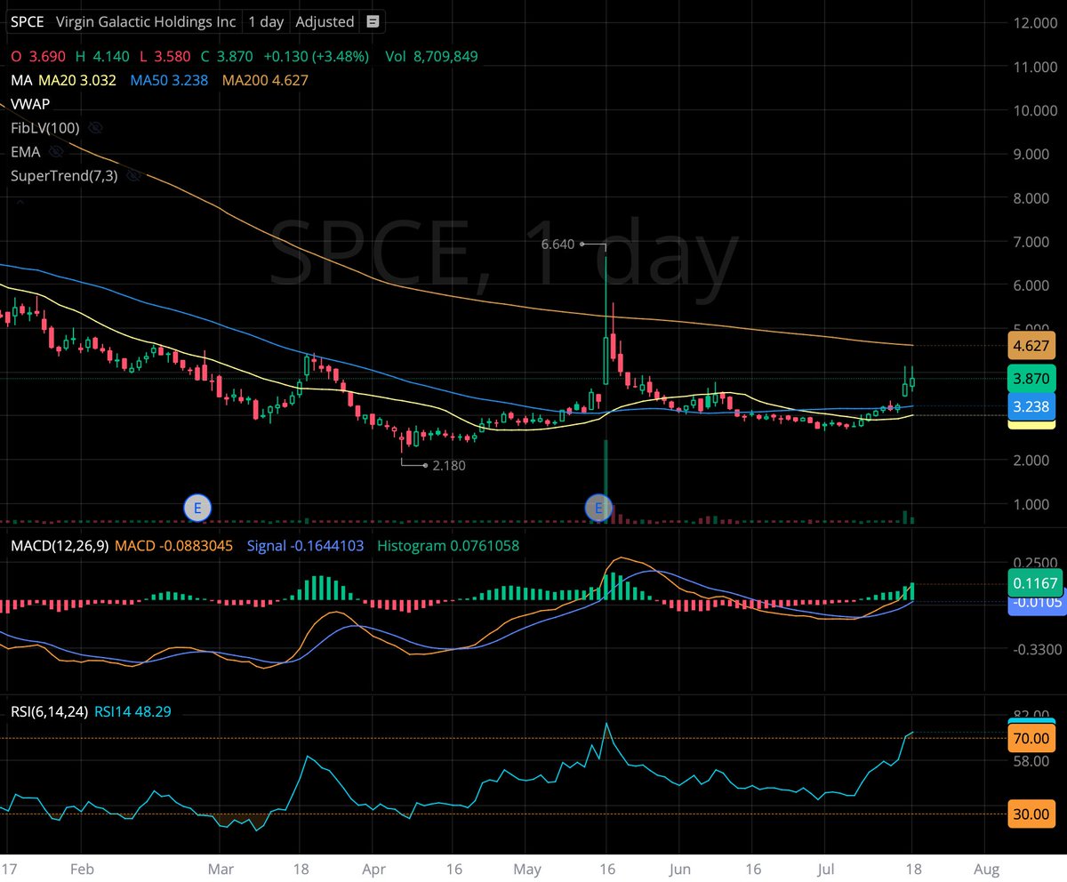Click the orange 4.627 MA200 price tag
Image resolution: width=1067 pixels, height=882 pixels.
point(1031,345)
